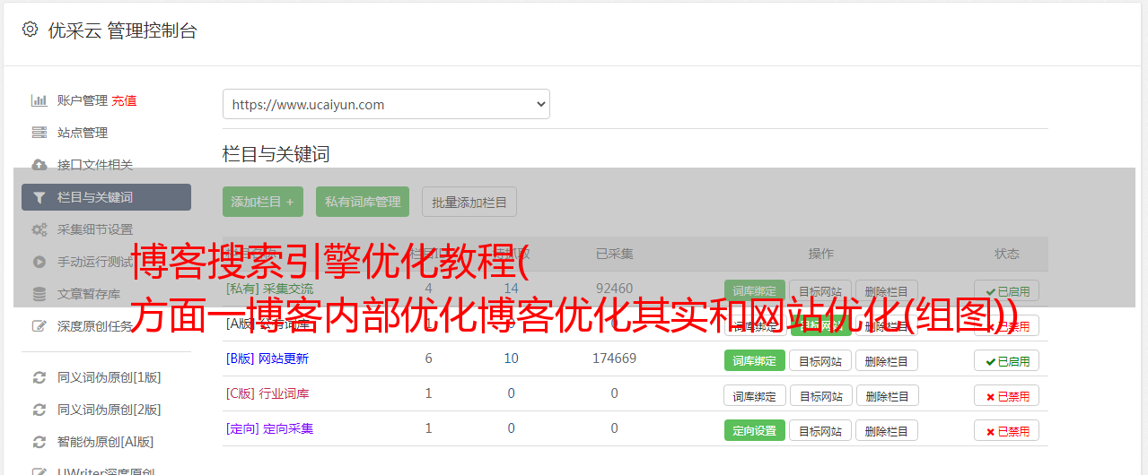Click the refresh icon for 同义词伪原创[2版]
Screen dimensions: 1148x475
pos(39,410)
